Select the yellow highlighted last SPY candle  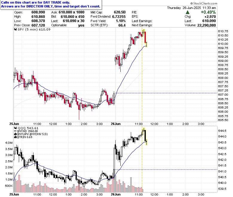point(146,44)
